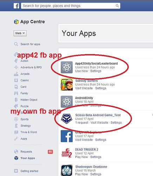The height and width of the screenshot is (176, 153).
Task: Click the search magnifier button
Action: click(117, 6)
